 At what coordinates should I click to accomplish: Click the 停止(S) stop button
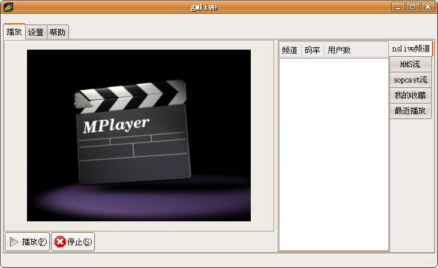click(x=73, y=242)
